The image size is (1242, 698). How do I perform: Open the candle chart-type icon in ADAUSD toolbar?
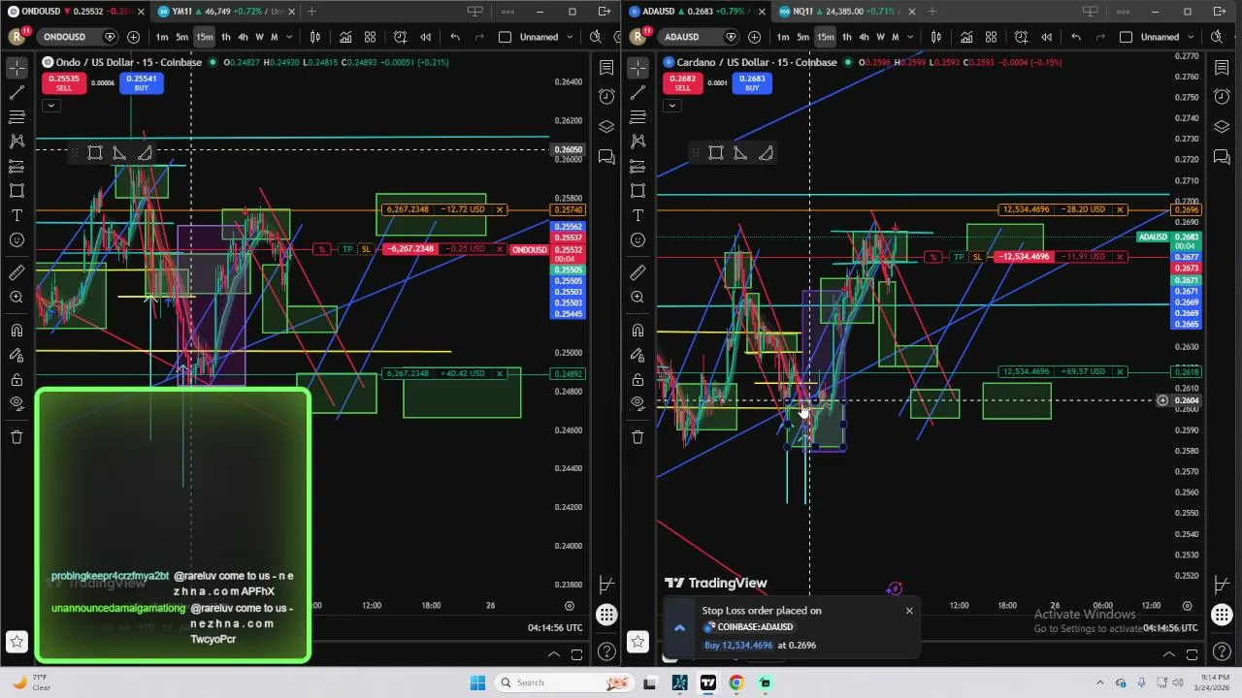pyautogui.click(x=936, y=37)
